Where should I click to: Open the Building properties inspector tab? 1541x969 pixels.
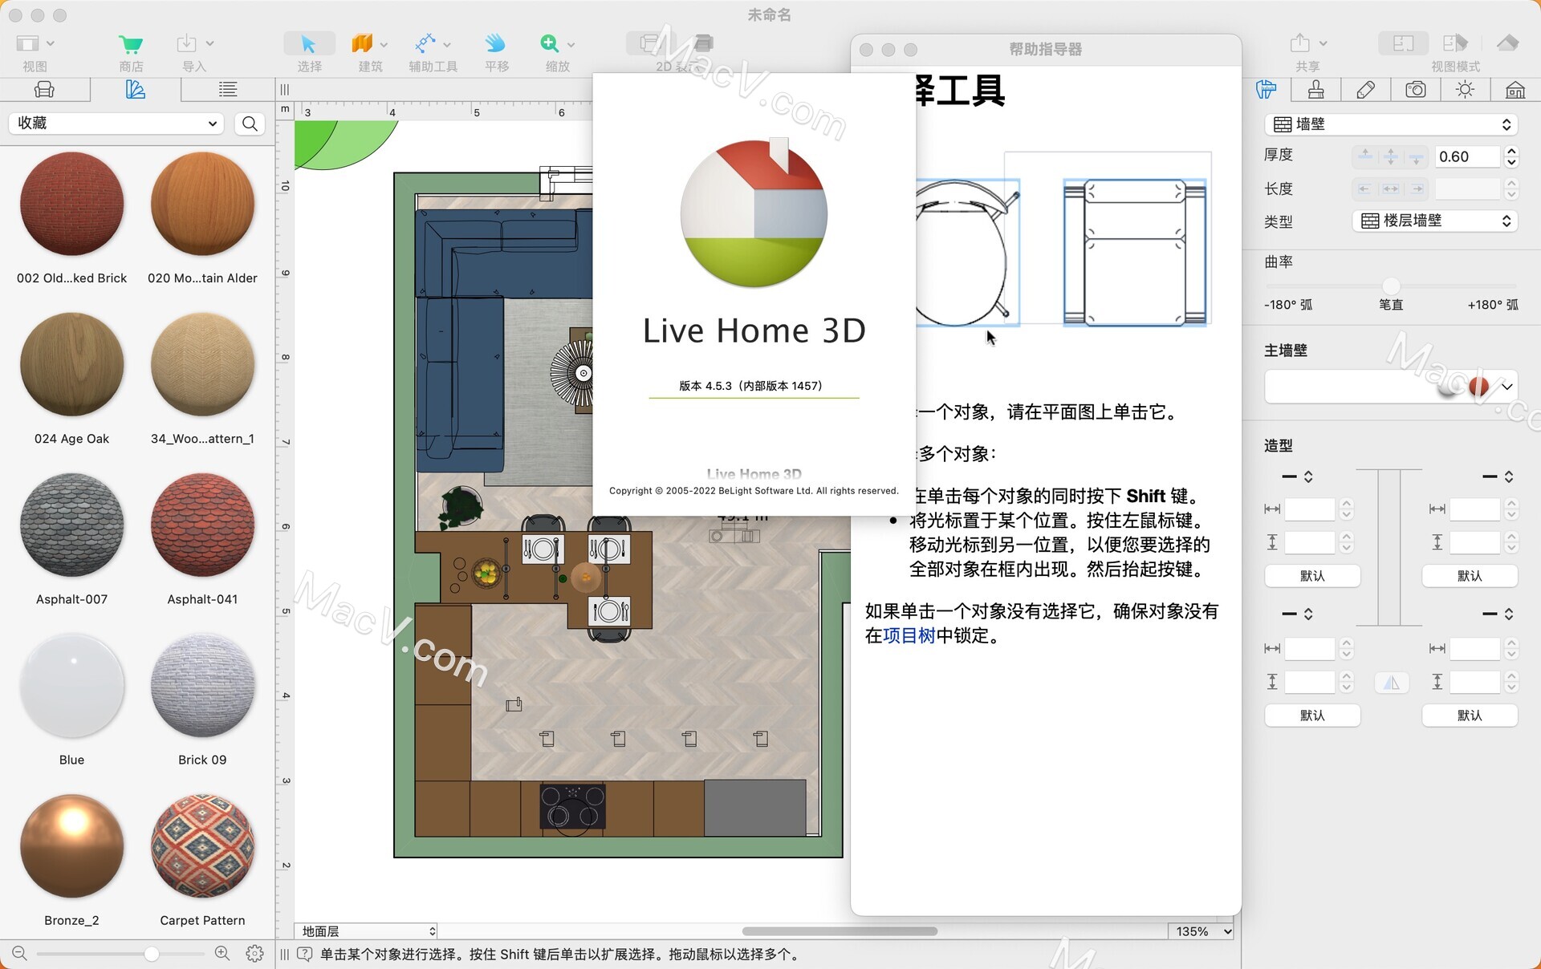tap(1515, 90)
